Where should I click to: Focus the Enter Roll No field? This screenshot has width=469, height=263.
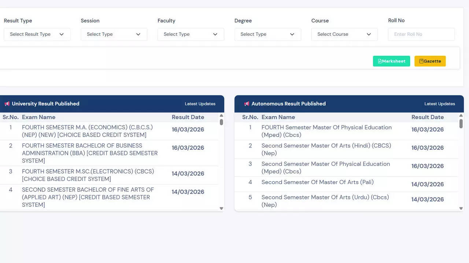pos(421,34)
